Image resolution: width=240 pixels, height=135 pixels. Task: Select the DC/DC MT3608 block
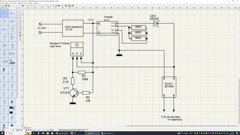tap(169, 87)
